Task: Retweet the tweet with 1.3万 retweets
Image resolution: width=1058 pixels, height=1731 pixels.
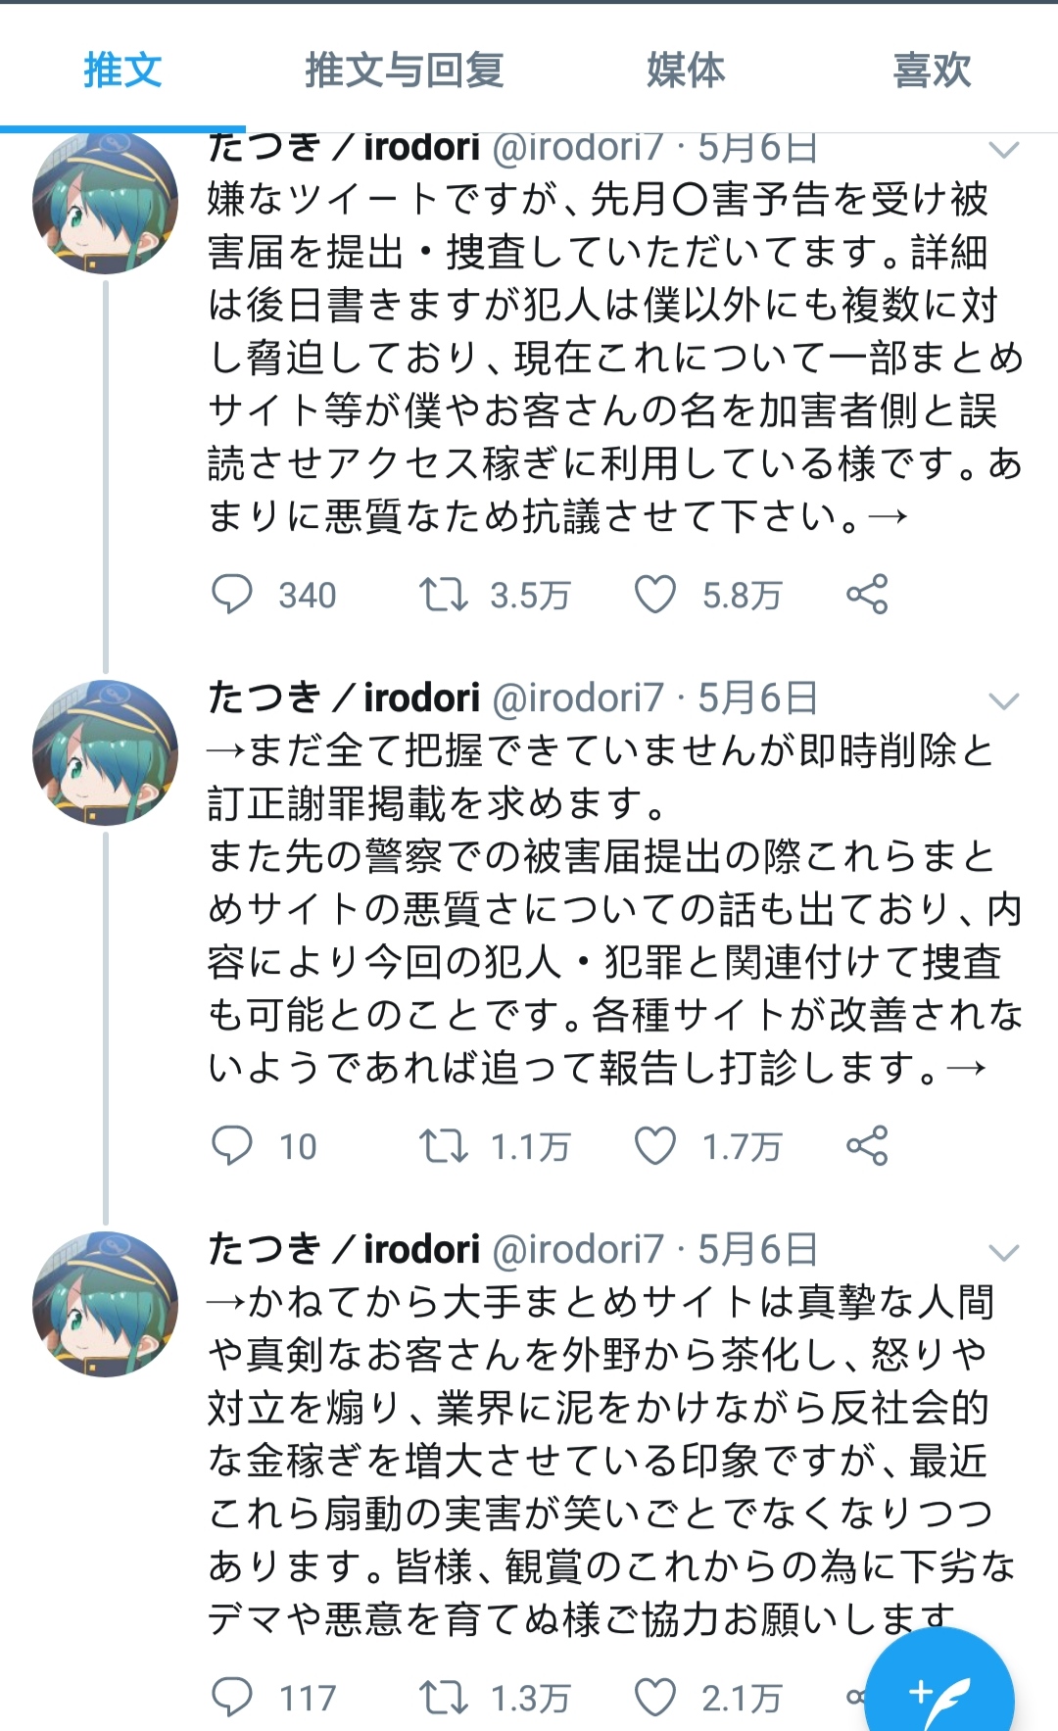Action: point(444,1698)
